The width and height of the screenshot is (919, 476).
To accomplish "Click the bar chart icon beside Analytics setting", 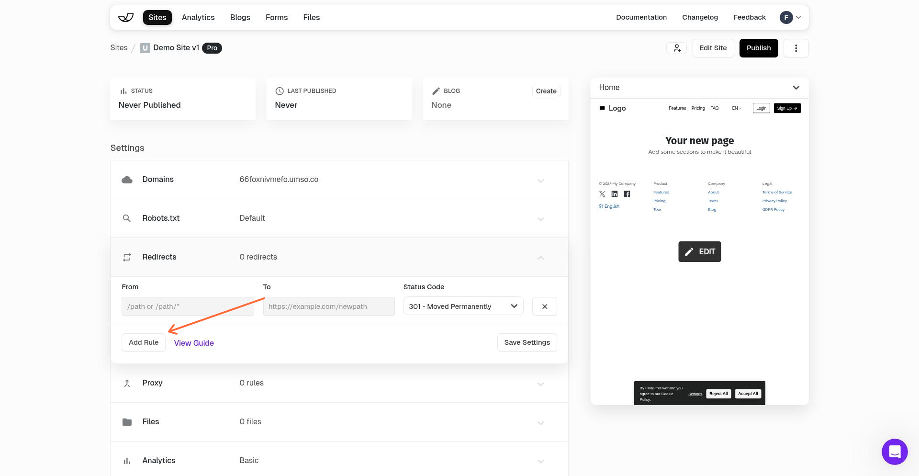I will click(x=127, y=461).
